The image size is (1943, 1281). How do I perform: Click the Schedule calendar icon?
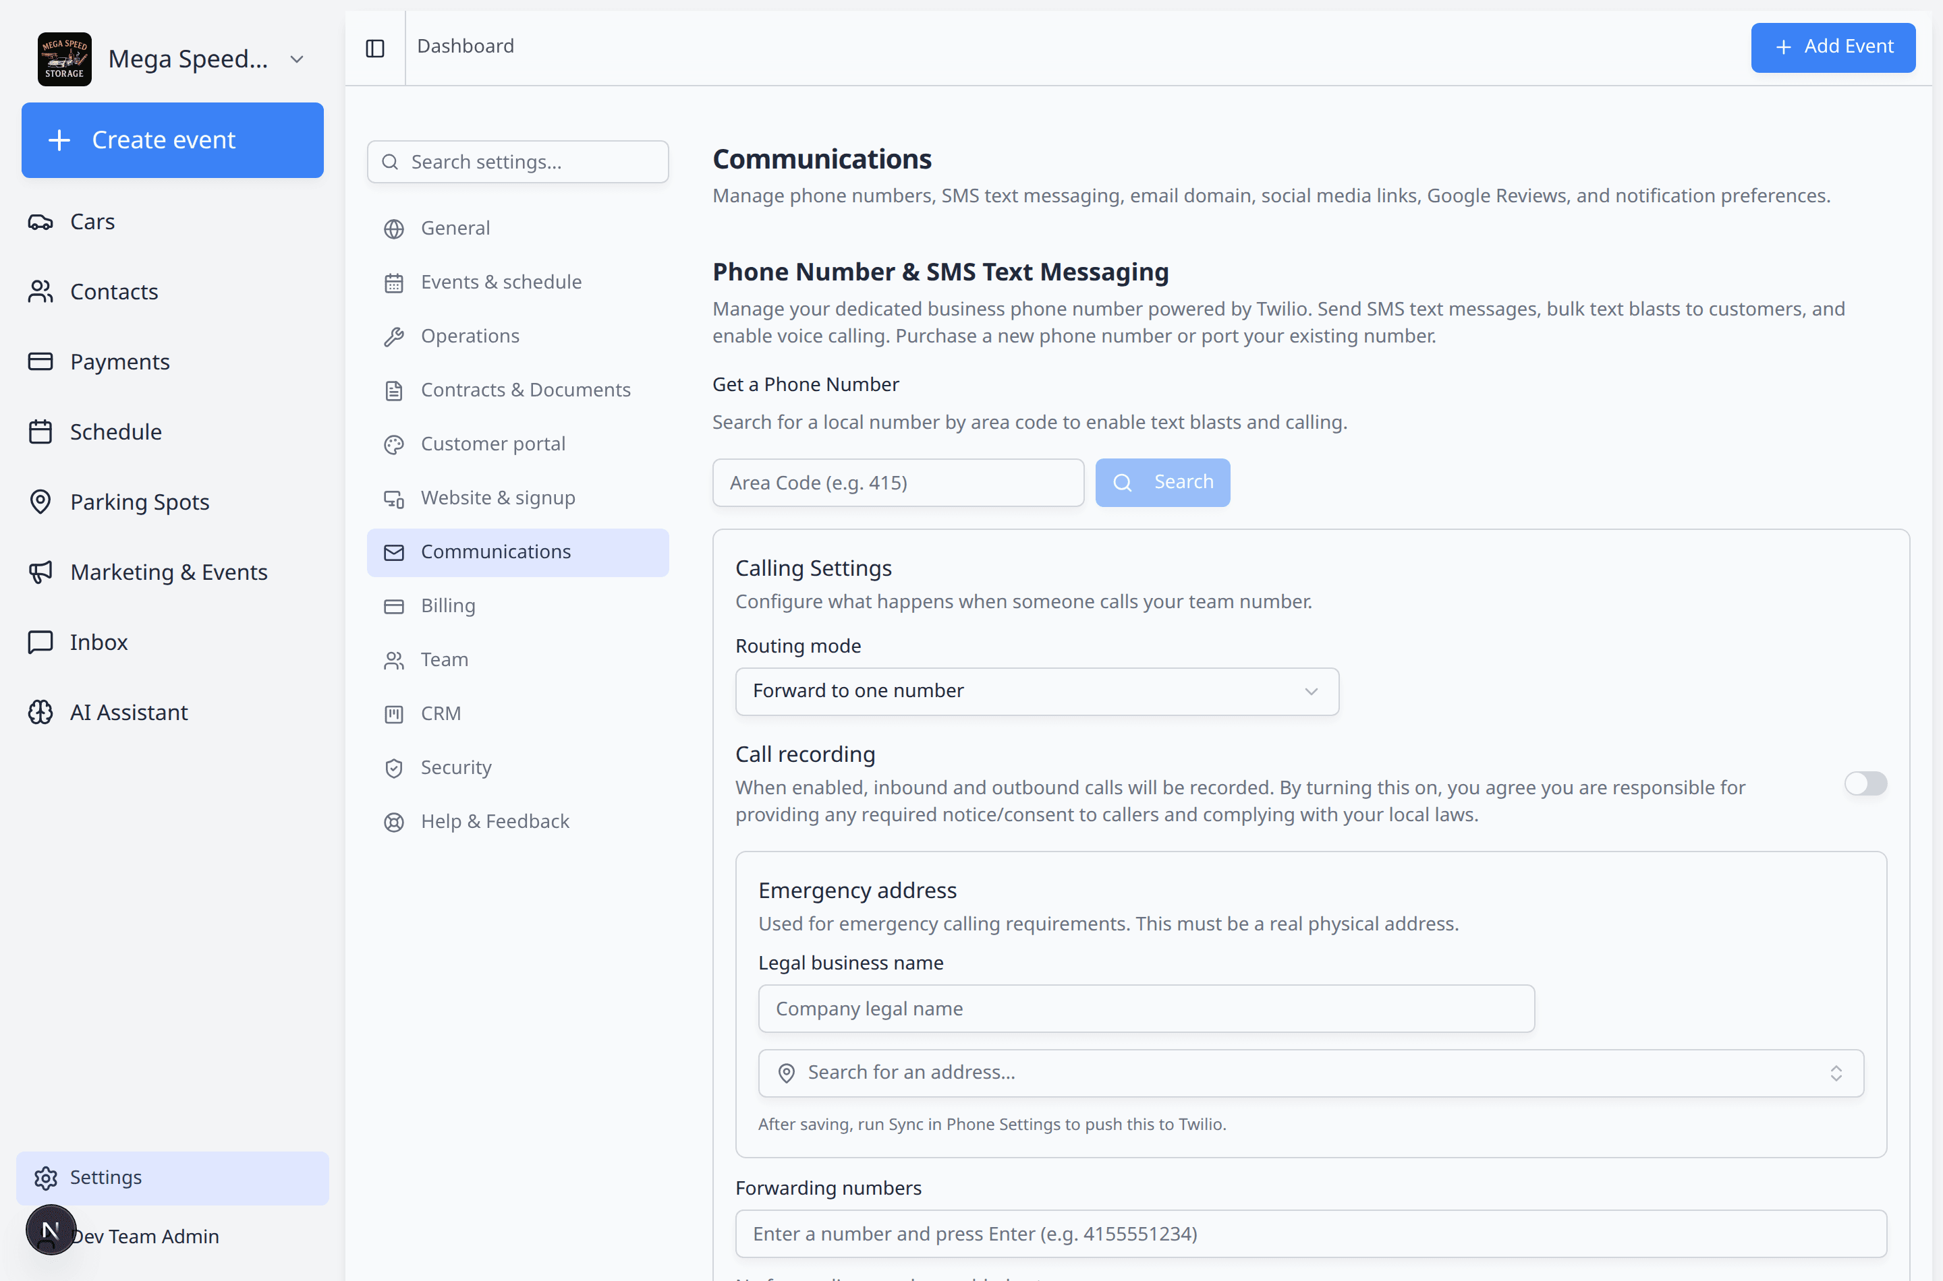[x=40, y=431]
